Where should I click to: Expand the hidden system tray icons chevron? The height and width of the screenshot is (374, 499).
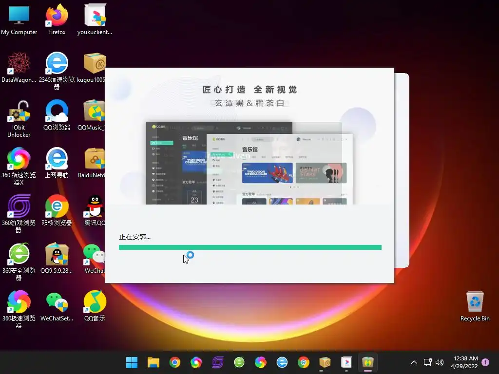414,362
